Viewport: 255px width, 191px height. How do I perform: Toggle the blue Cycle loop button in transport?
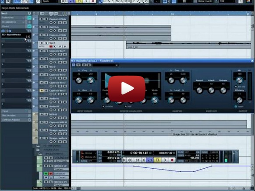150,160
